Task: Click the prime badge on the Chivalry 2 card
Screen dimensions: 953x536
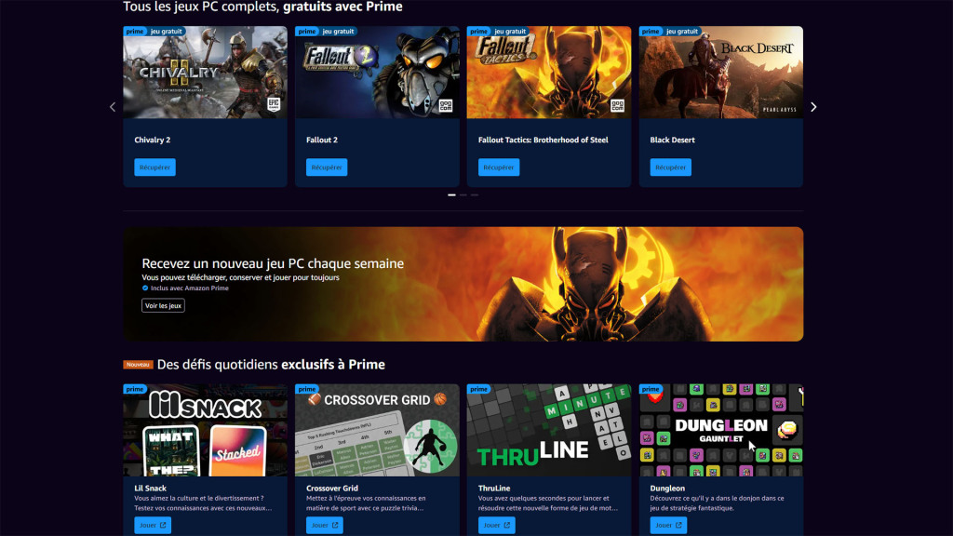Action: click(135, 31)
